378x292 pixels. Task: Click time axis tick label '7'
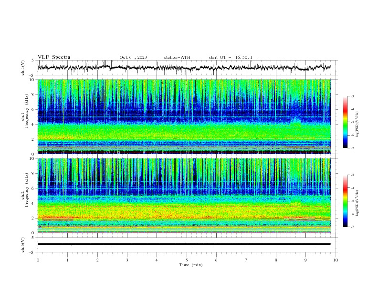246,260
